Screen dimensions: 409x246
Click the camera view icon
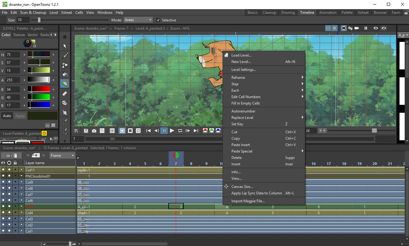click(357, 28)
